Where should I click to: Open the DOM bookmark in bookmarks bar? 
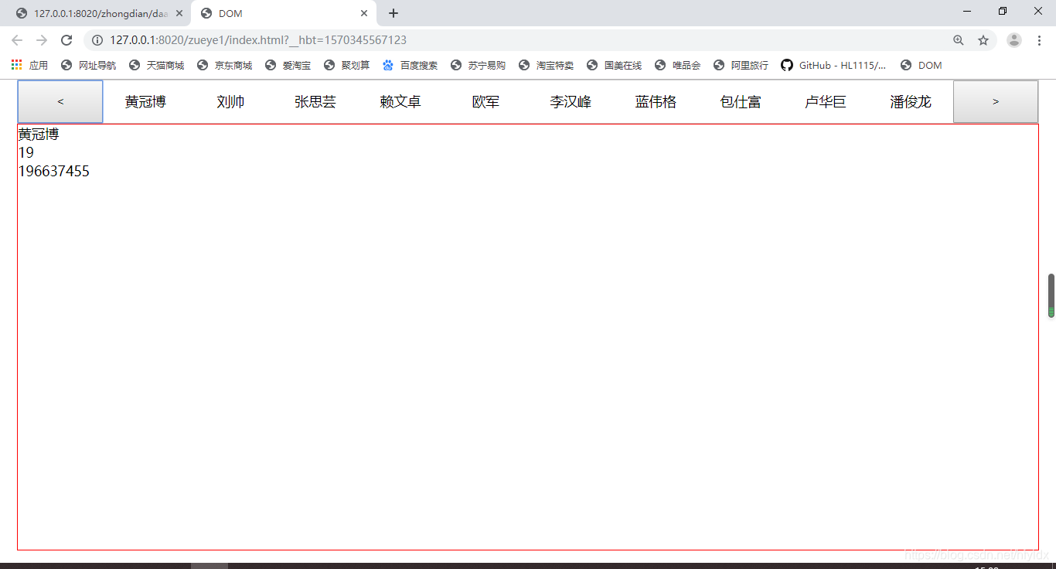point(921,66)
